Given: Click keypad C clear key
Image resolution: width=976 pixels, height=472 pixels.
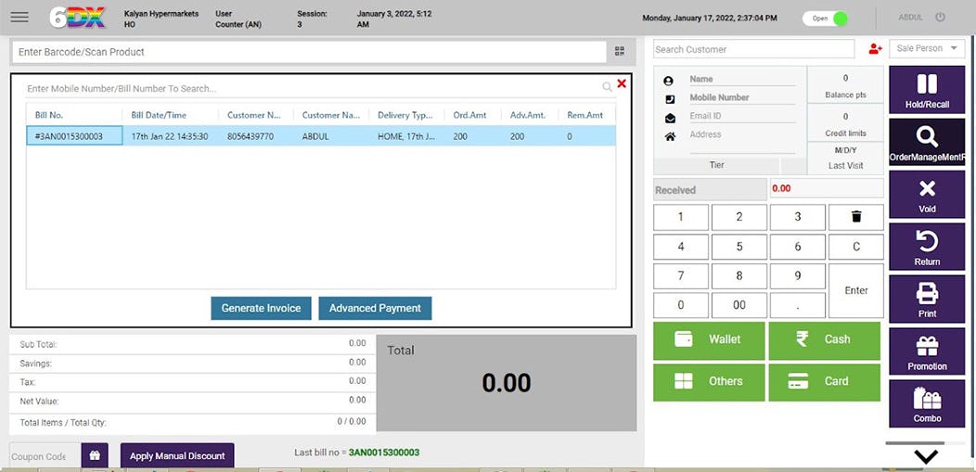Looking at the screenshot, I should (856, 247).
